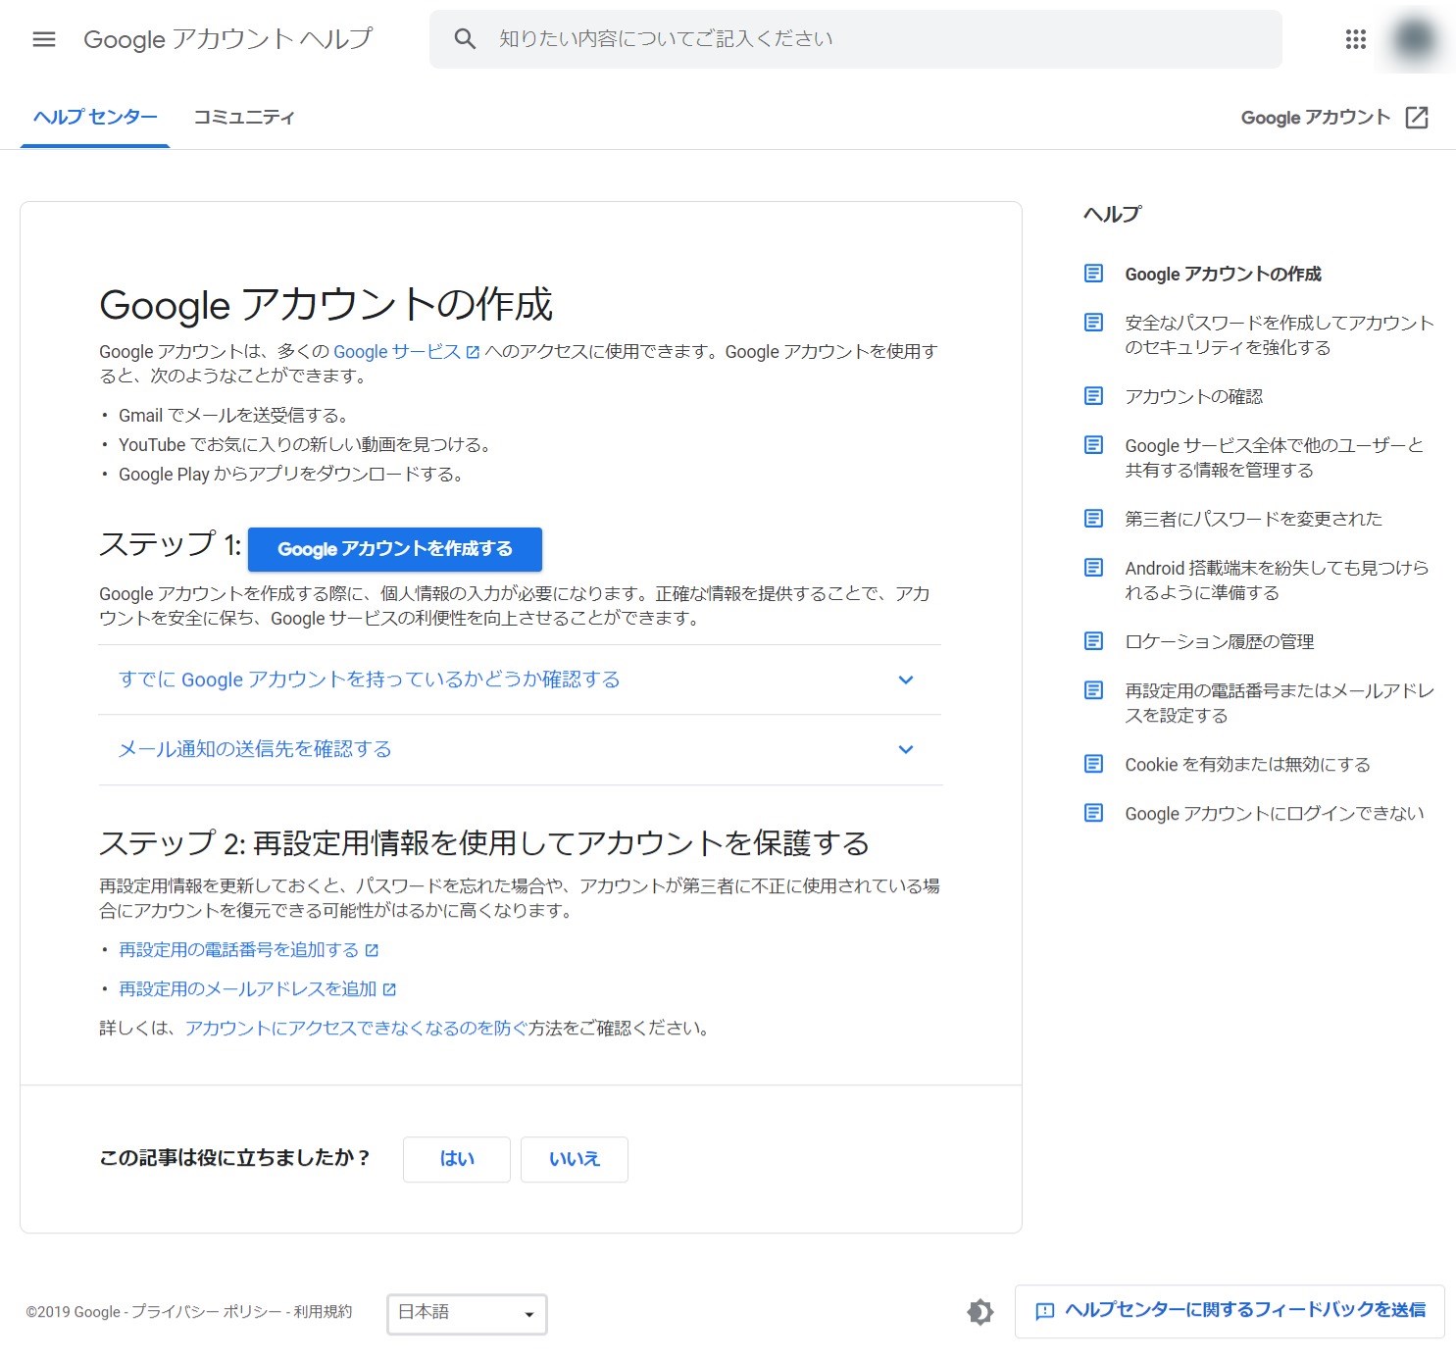Open the blurred profile avatar
Viewport: 1456px width, 1360px height.
tap(1415, 39)
